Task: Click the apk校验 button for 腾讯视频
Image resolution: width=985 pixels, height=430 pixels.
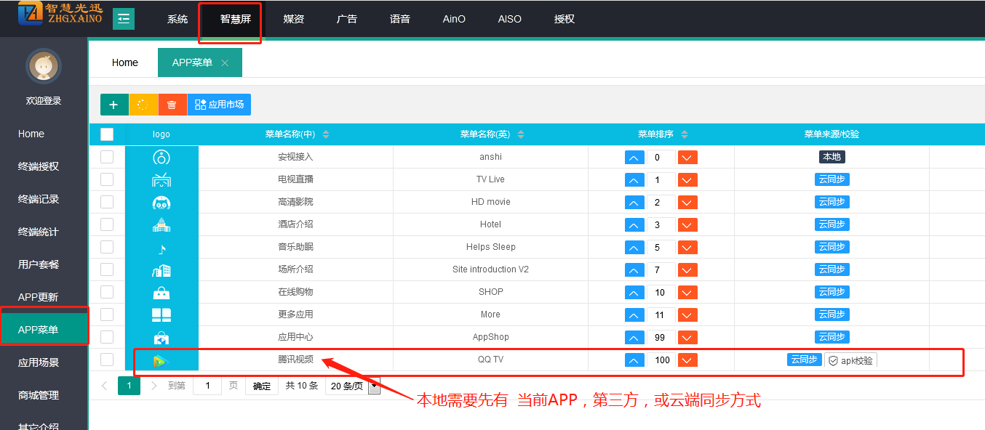Action: pos(850,360)
